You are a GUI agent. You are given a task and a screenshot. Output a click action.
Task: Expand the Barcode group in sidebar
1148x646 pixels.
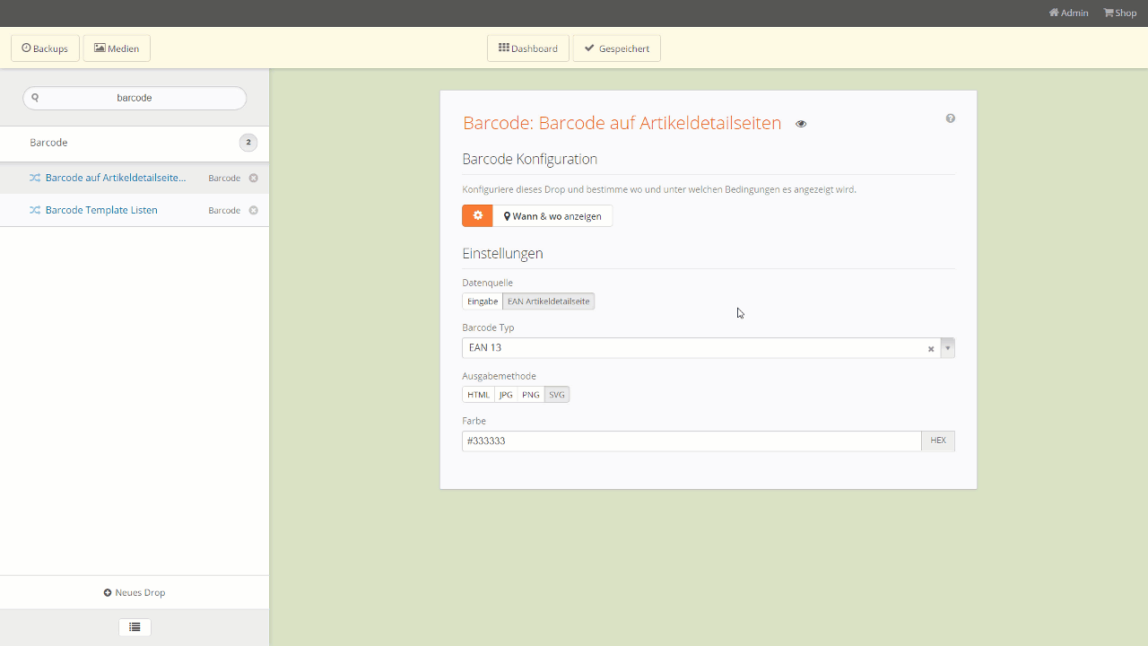pyautogui.click(x=135, y=143)
